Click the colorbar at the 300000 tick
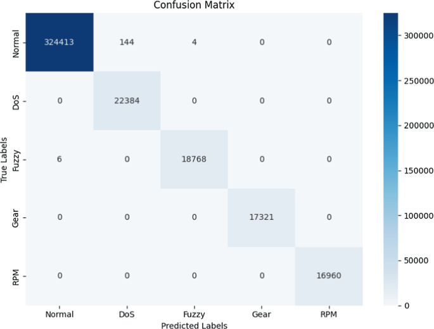Image resolution: width=434 pixels, height=329 pixels. [390, 35]
